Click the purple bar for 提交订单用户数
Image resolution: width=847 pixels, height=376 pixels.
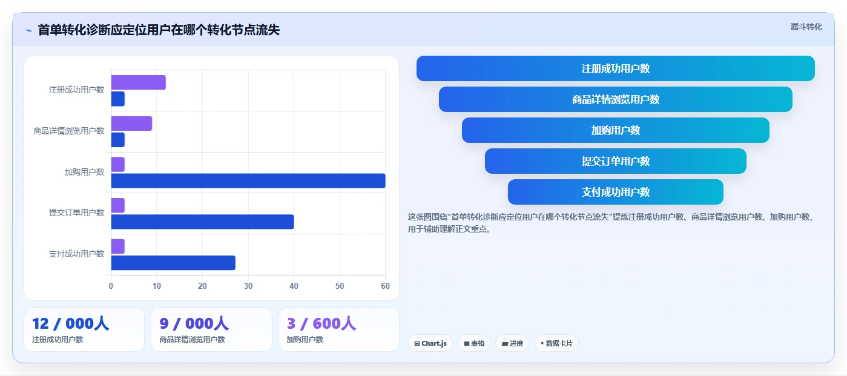pyautogui.click(x=117, y=205)
